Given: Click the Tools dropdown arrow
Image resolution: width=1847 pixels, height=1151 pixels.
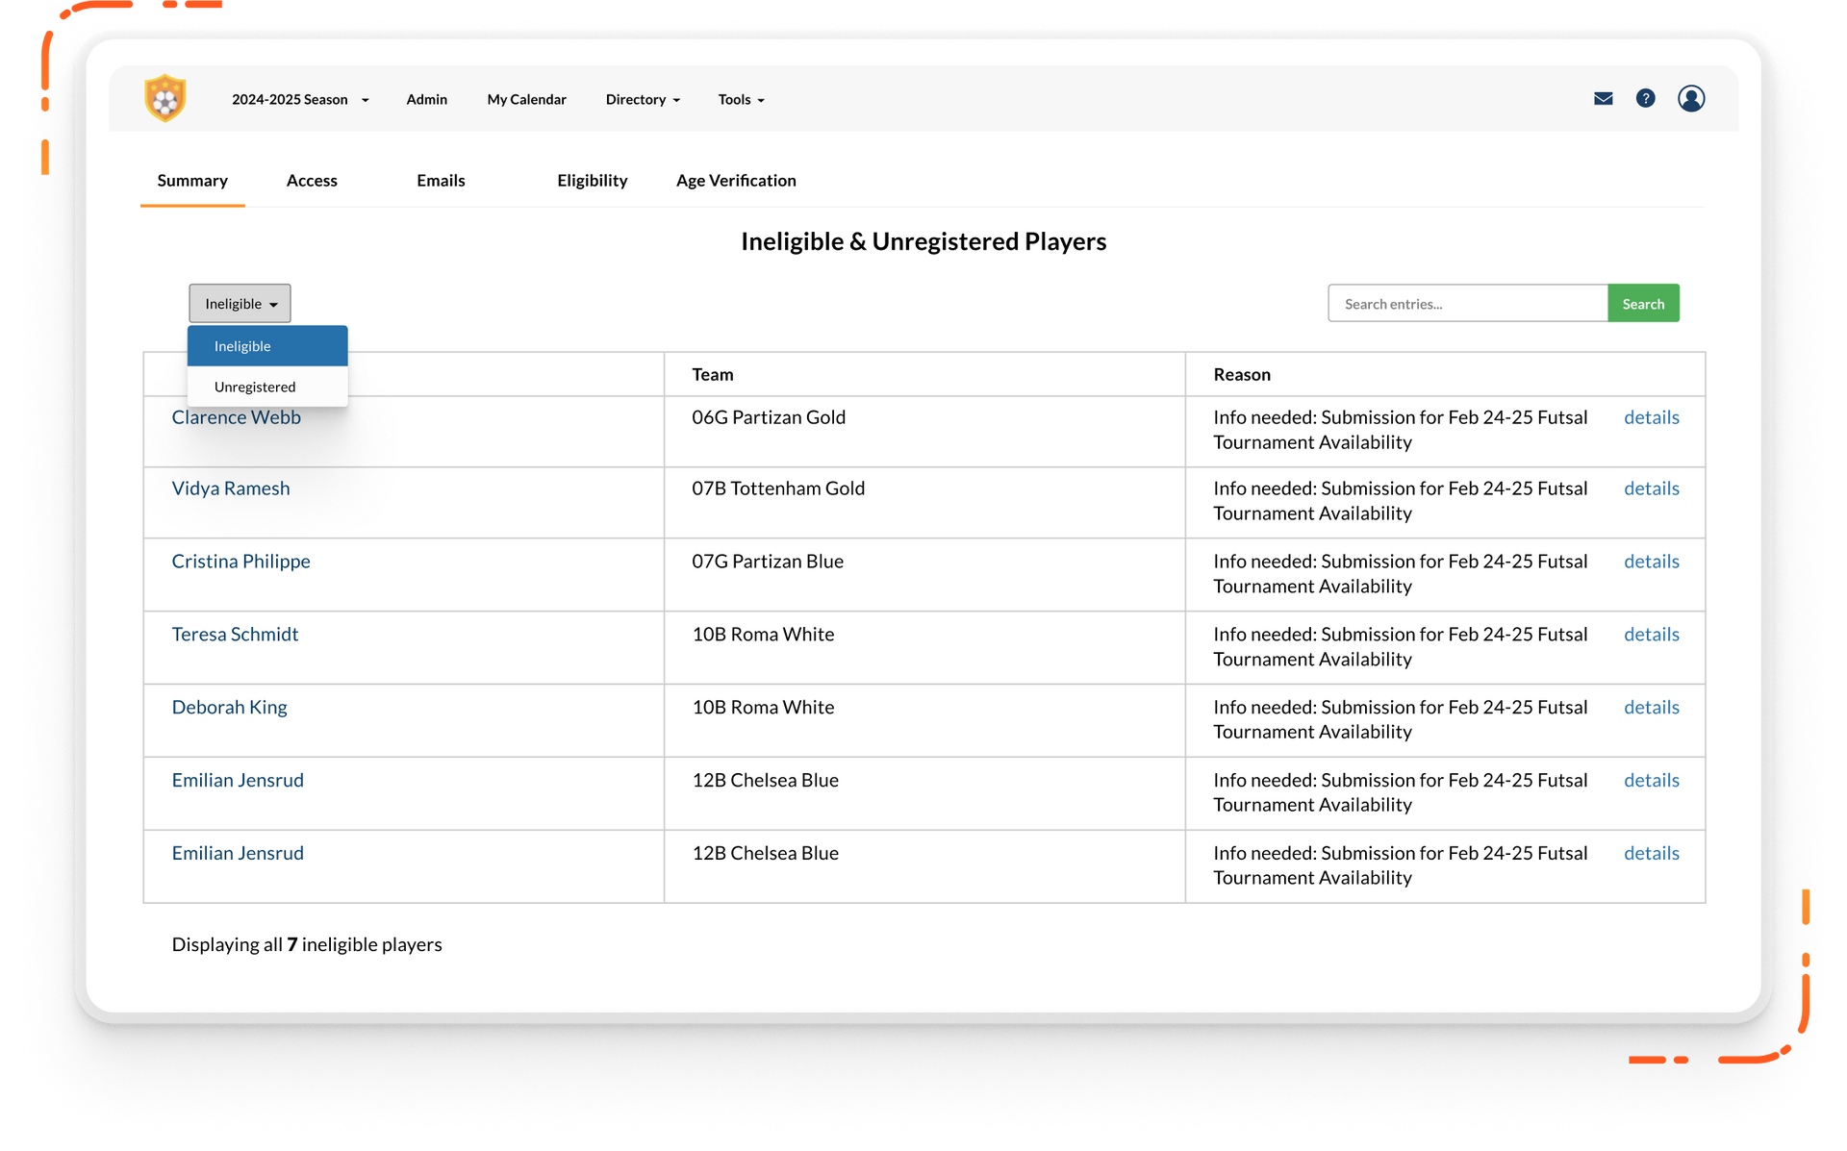Looking at the screenshot, I should pos(760,99).
